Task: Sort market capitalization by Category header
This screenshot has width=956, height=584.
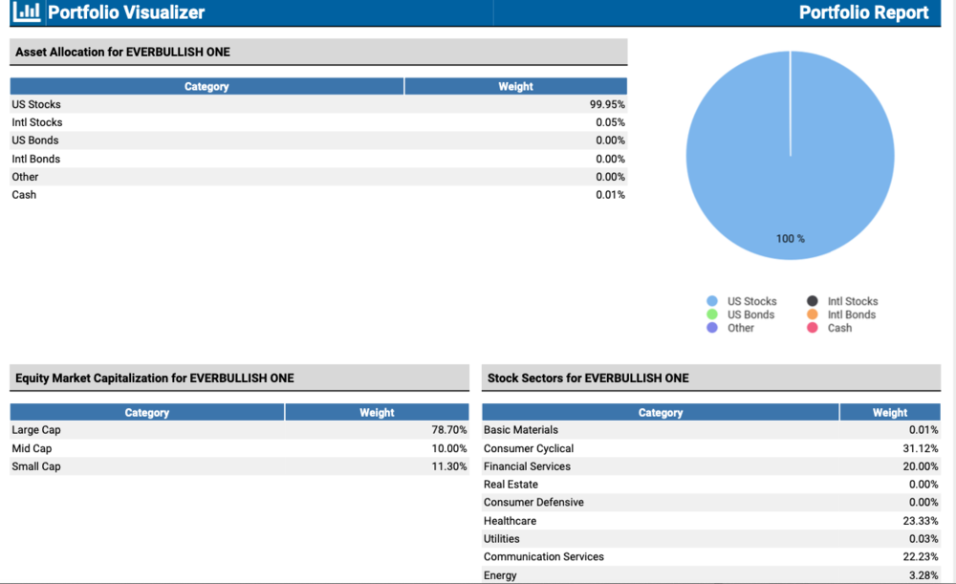Action: click(147, 413)
